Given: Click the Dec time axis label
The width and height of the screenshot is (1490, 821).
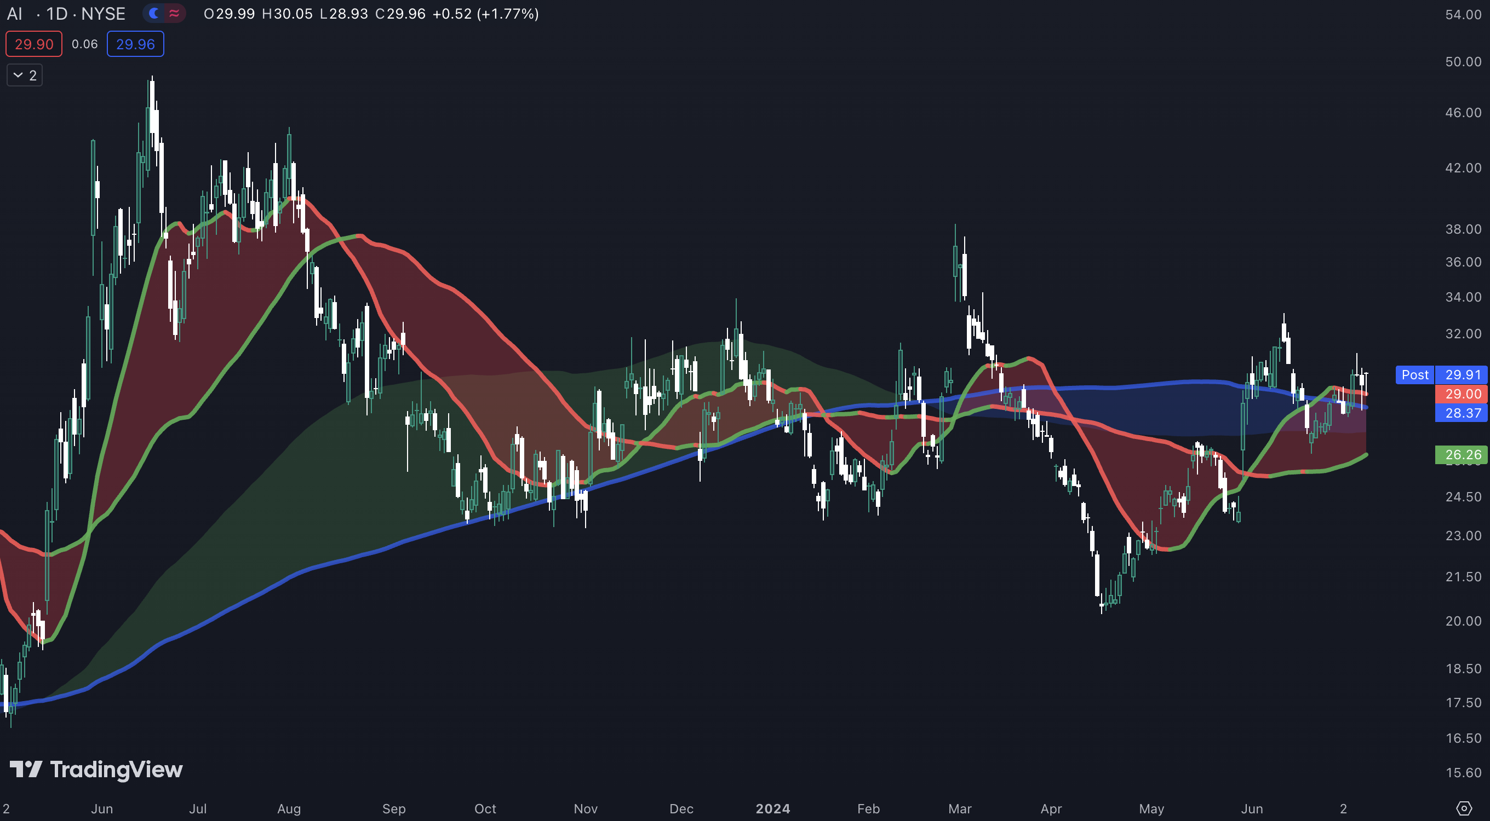Looking at the screenshot, I should [x=681, y=809].
